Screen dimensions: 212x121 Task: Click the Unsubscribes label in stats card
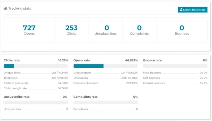coord(105,34)
